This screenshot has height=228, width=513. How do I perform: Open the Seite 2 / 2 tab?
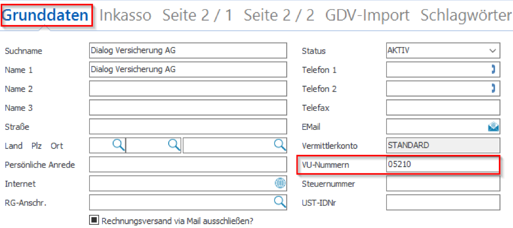[x=279, y=16]
